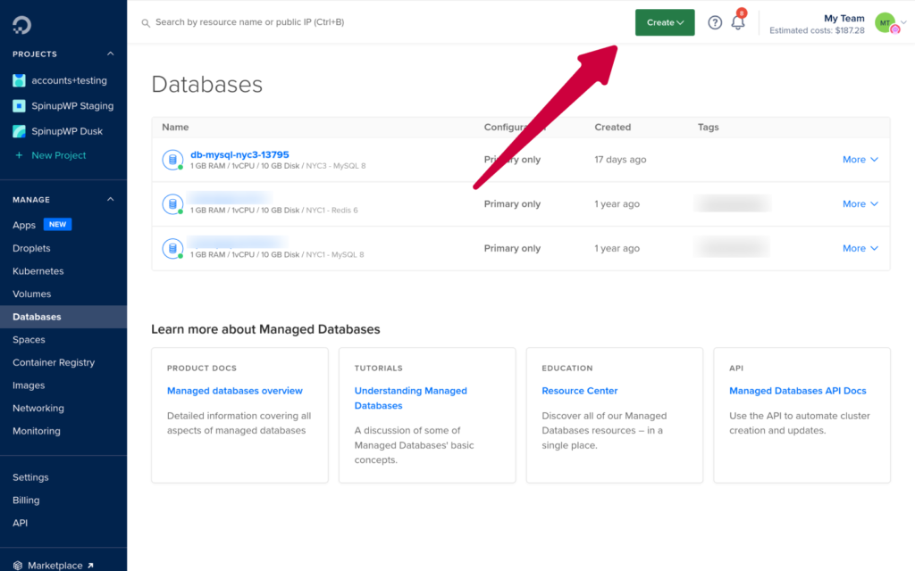Click the resource search input field
The height and width of the screenshot is (571, 915).
coord(268,22)
